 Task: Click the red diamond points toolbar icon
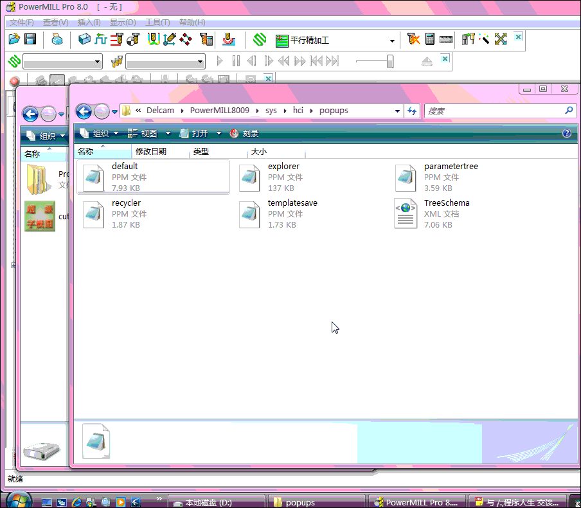[x=186, y=39]
